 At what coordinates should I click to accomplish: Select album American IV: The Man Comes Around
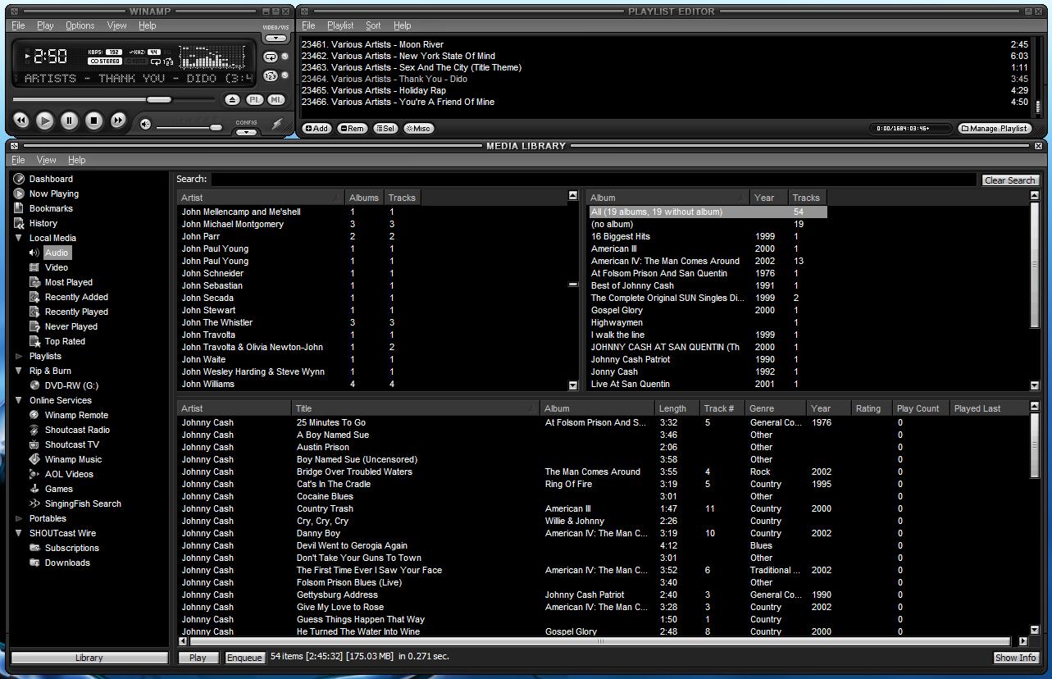coord(665,261)
